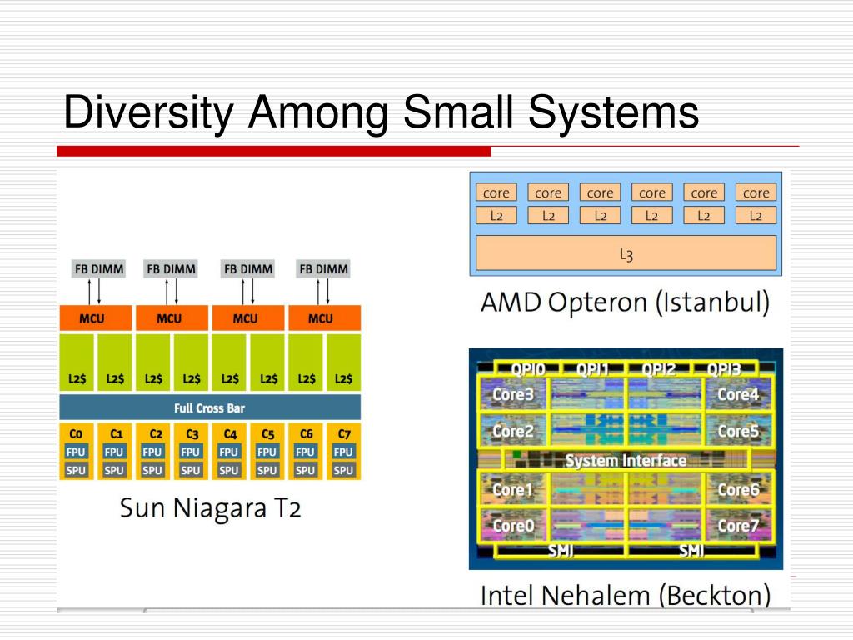Click the Core5 region of Nehalem die
This screenshot has height=640, width=853.
(x=738, y=431)
